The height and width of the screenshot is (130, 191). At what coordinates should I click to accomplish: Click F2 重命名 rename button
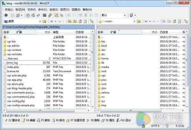12,120
